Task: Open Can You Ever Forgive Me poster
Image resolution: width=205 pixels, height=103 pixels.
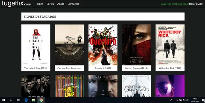Action: point(70,45)
